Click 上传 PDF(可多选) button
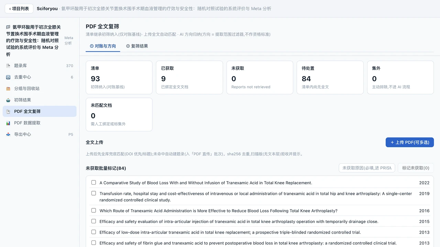 pos(410,142)
